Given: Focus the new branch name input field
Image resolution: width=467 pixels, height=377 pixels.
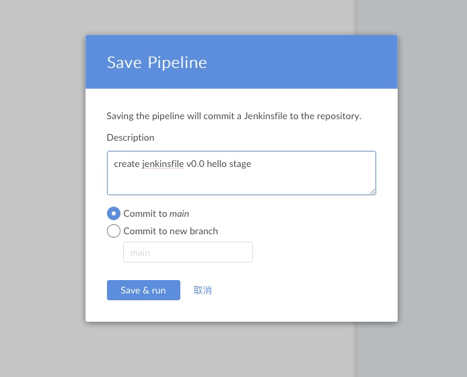Looking at the screenshot, I should click(x=188, y=252).
